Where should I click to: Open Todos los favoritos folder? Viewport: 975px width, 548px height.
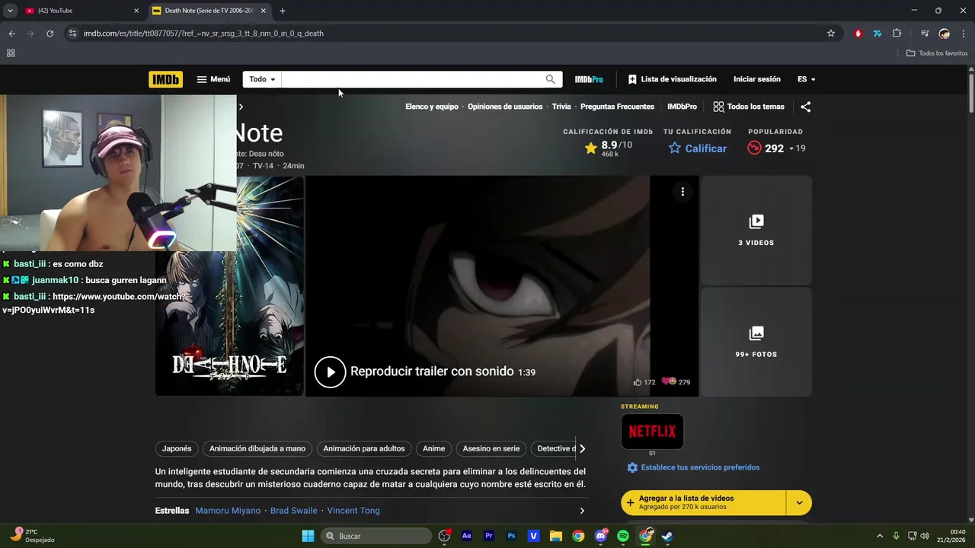pos(937,53)
